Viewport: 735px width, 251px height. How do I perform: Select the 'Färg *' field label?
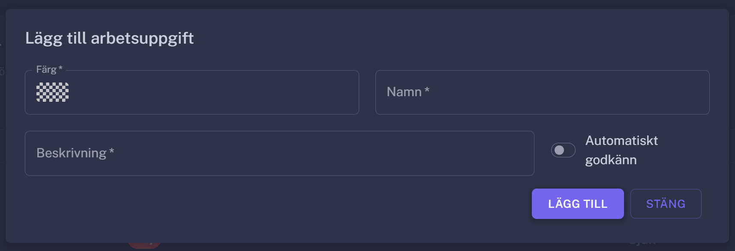pyautogui.click(x=49, y=69)
